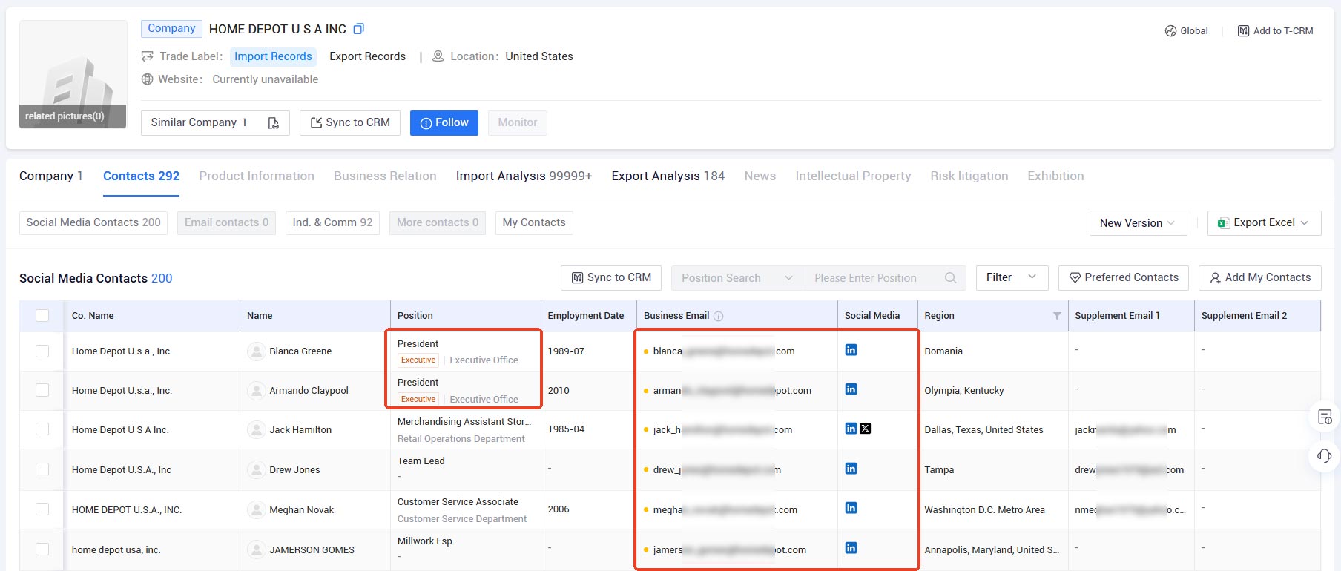Open the Filter dropdown
Viewport: 1341px width, 571px height.
pyautogui.click(x=1012, y=278)
